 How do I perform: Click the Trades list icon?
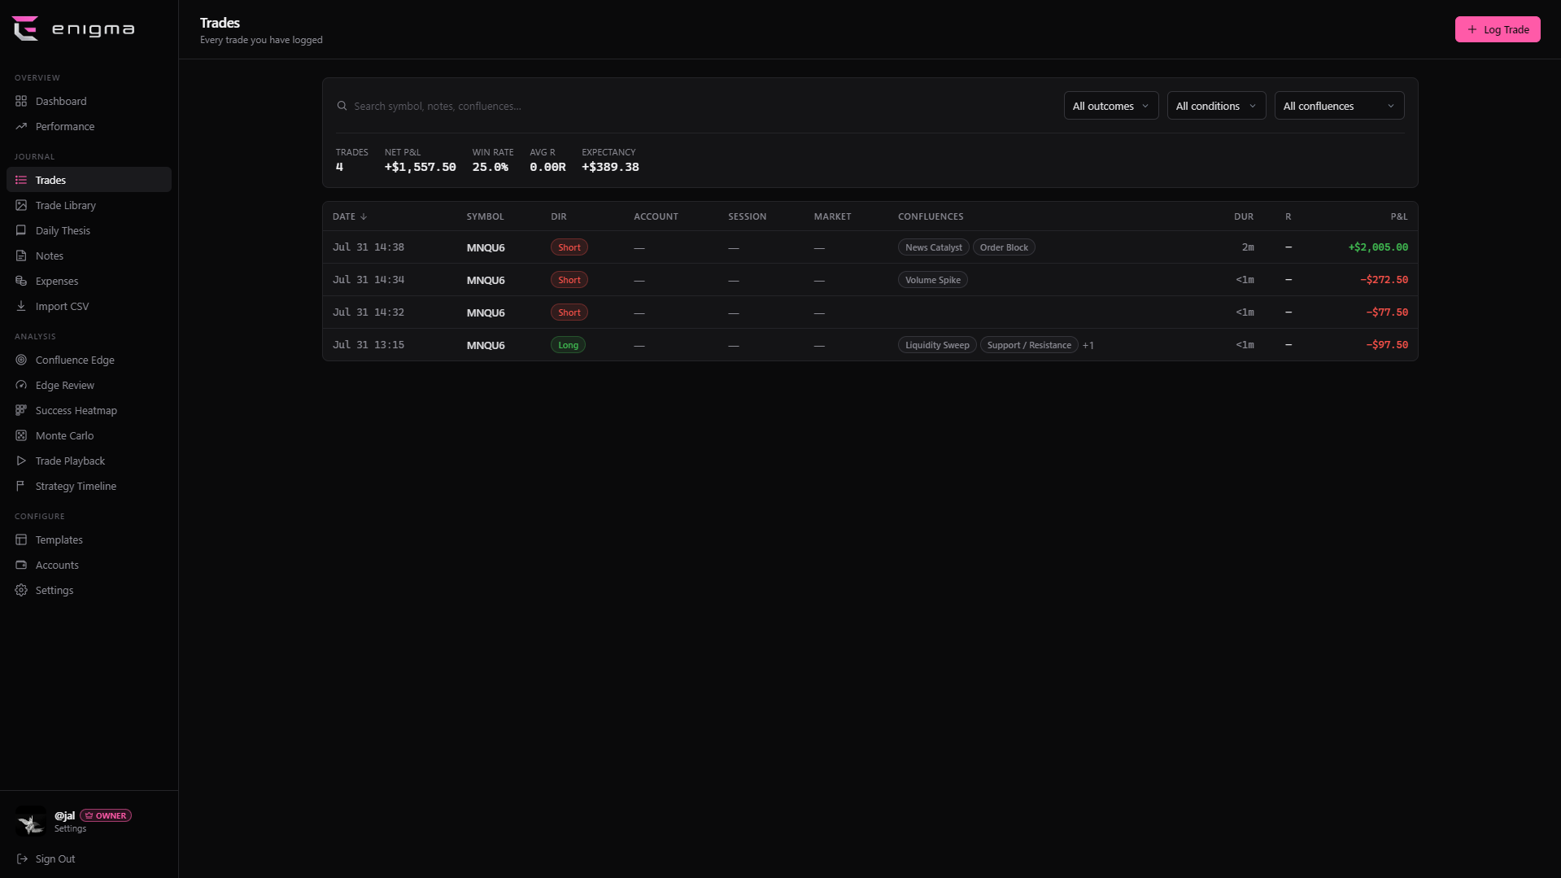[21, 180]
